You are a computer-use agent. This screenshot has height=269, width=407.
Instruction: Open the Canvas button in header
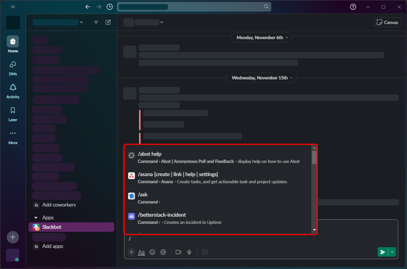[388, 22]
